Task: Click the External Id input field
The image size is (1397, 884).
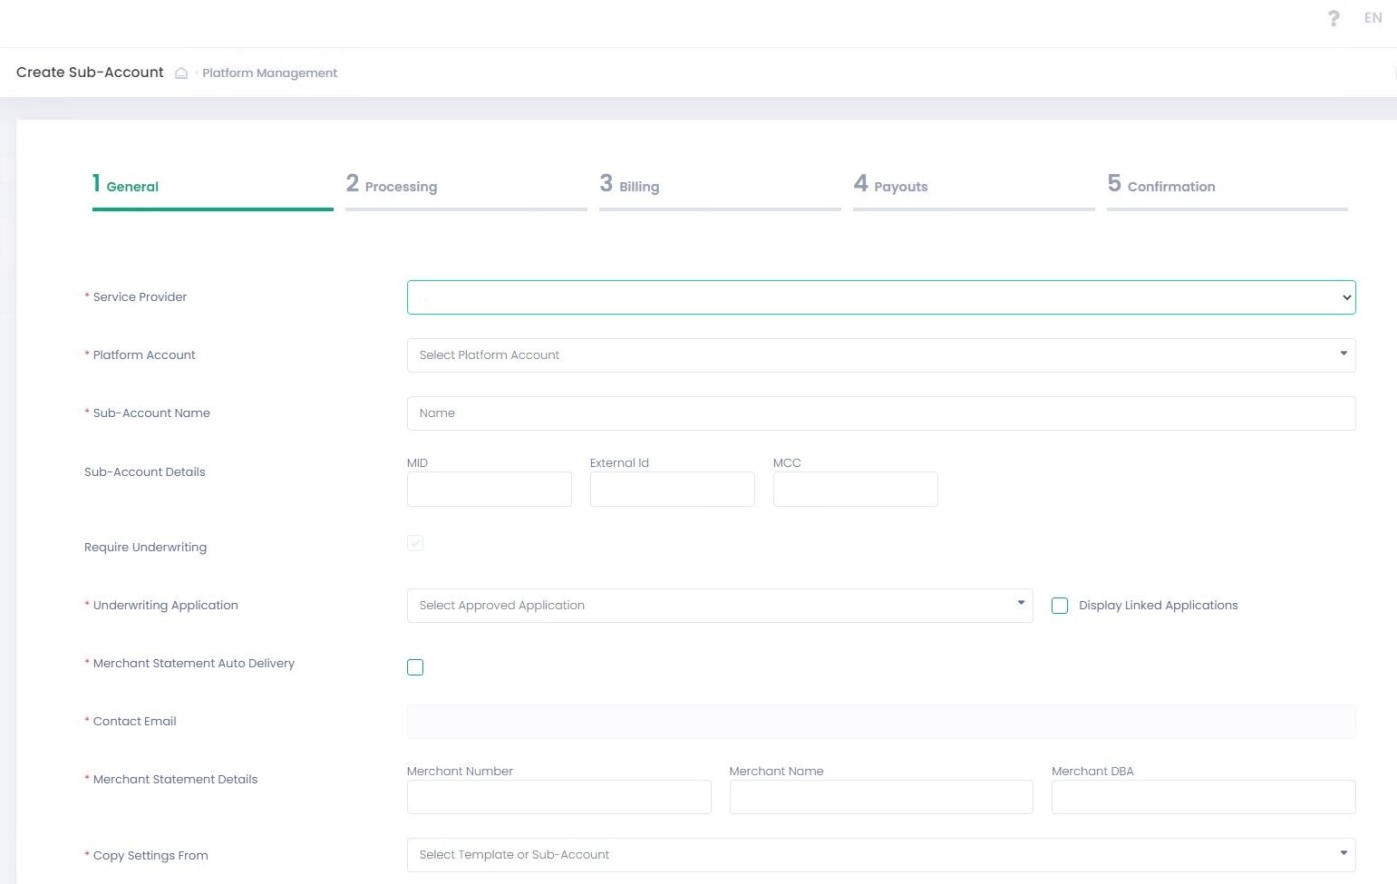Action: pyautogui.click(x=672, y=490)
